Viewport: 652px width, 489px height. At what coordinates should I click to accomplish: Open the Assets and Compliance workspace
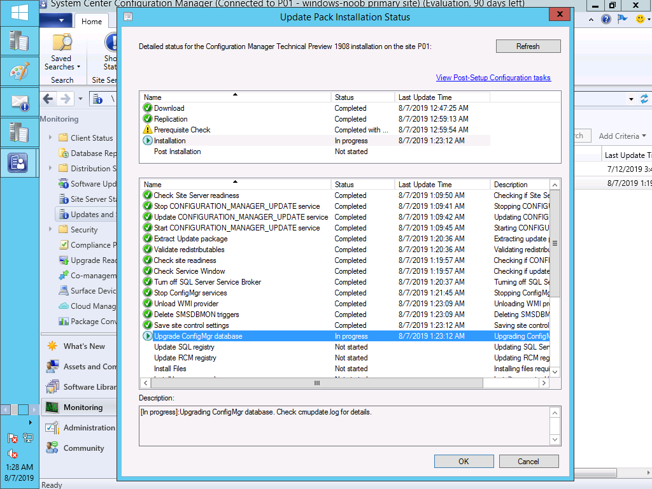point(79,366)
